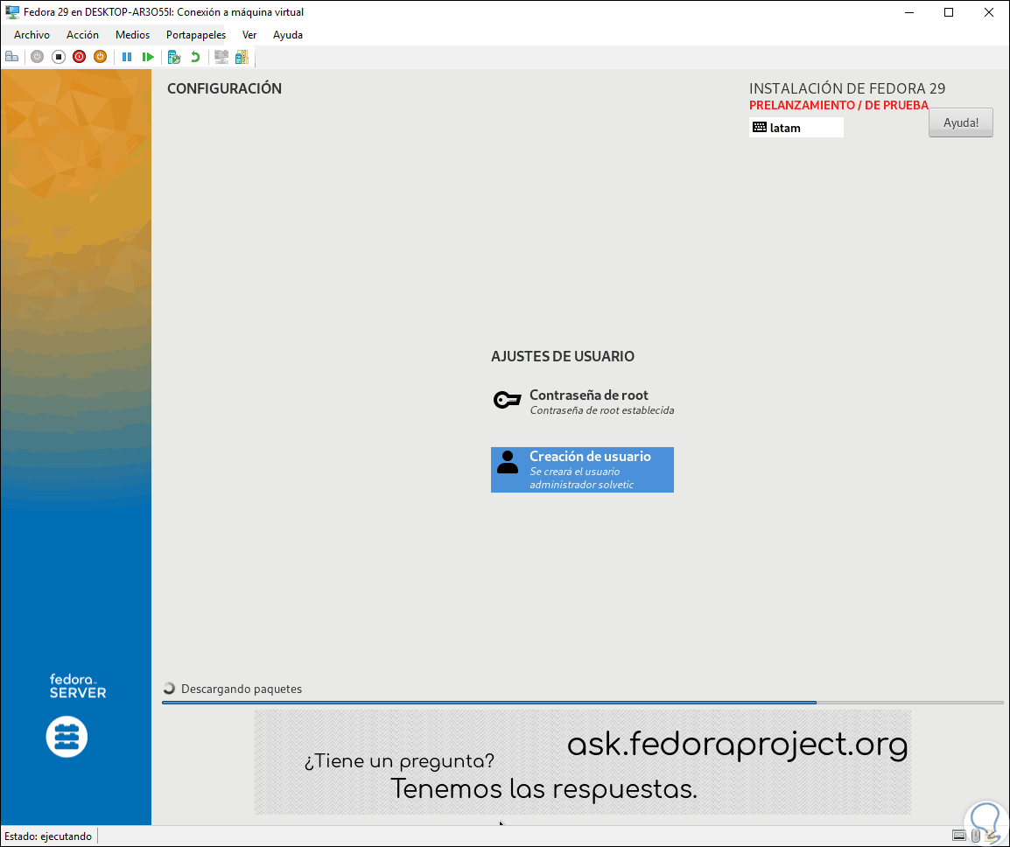Viewport: 1010px width, 847px height.
Task: Click the INSTALACIÓN DE FEDORA 29 heading
Action: 847,88
